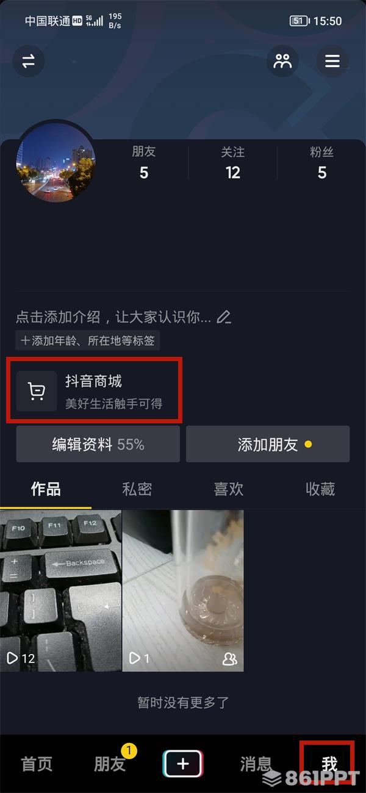Tap the switch account arrows icon
The width and height of the screenshot is (366, 793).
tap(29, 61)
